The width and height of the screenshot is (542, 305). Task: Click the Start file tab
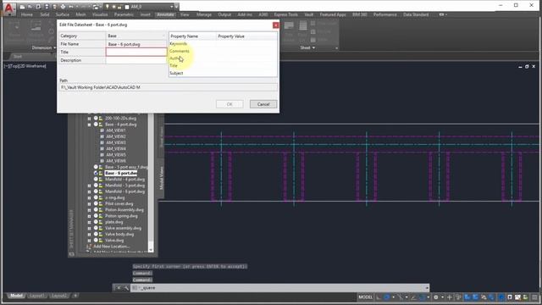pyautogui.click(x=17, y=57)
